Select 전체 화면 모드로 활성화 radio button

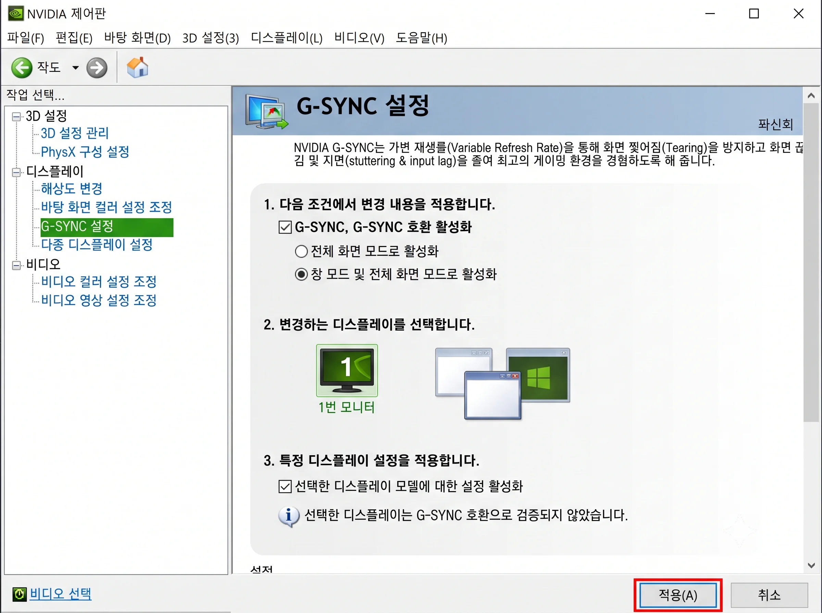[x=301, y=251]
